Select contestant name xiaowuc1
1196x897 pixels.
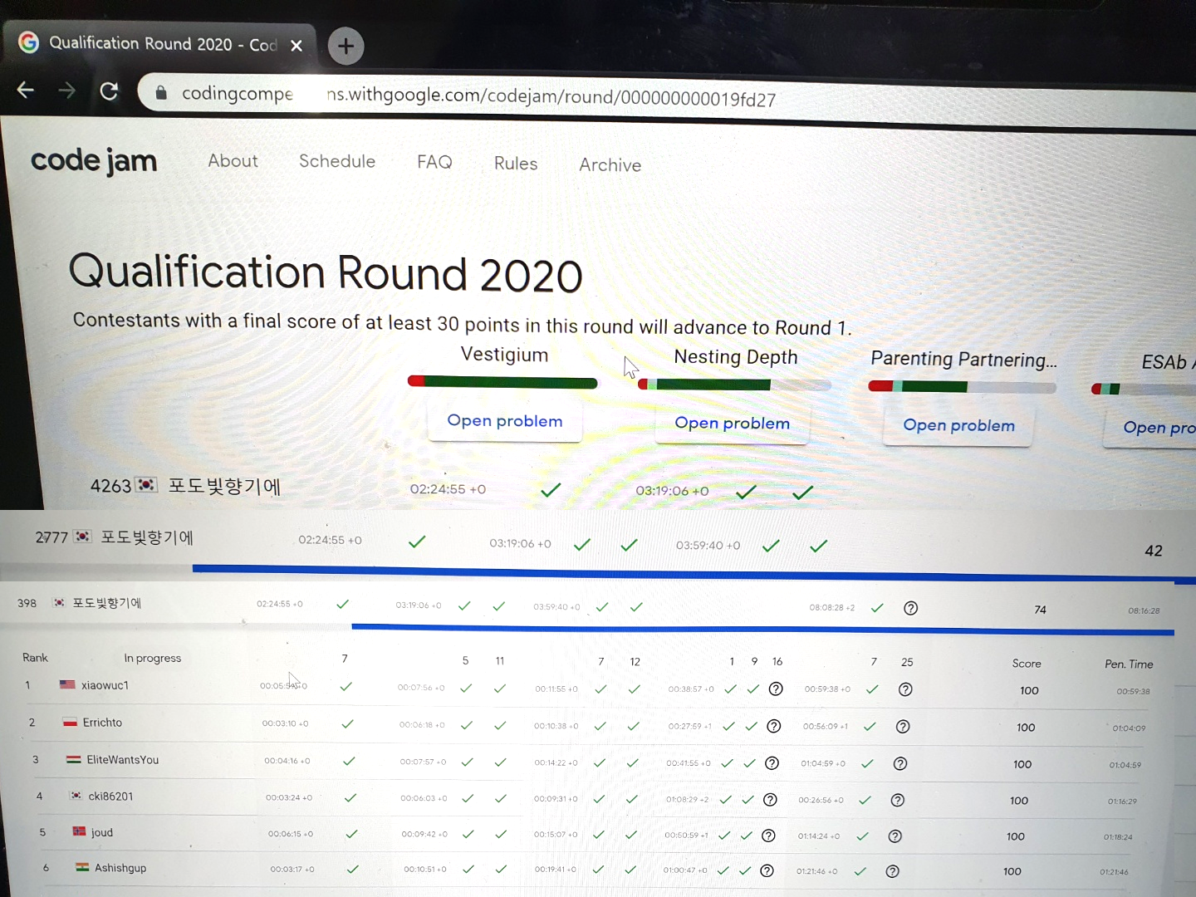click(105, 685)
